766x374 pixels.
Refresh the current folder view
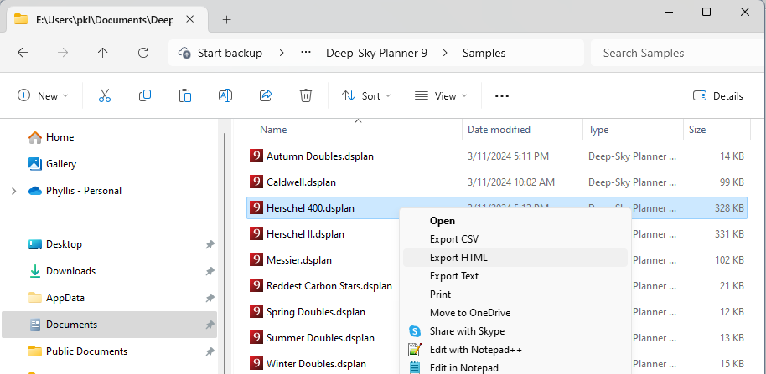click(143, 53)
